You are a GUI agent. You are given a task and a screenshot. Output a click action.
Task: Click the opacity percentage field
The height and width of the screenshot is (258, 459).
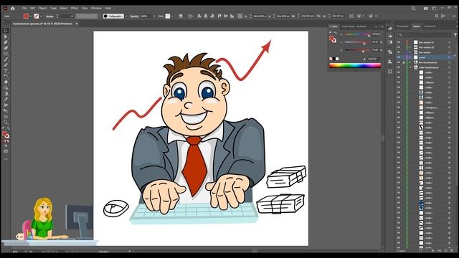(146, 16)
